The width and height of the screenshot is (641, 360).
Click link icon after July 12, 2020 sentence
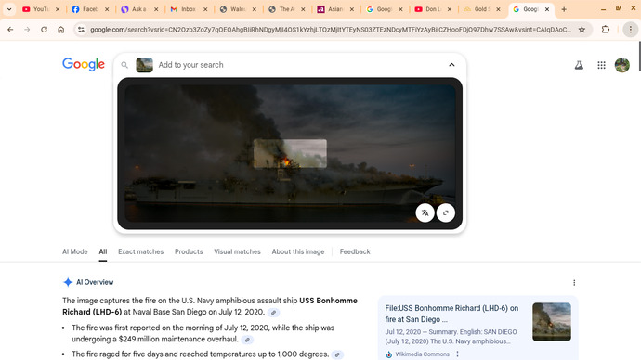coord(273,313)
